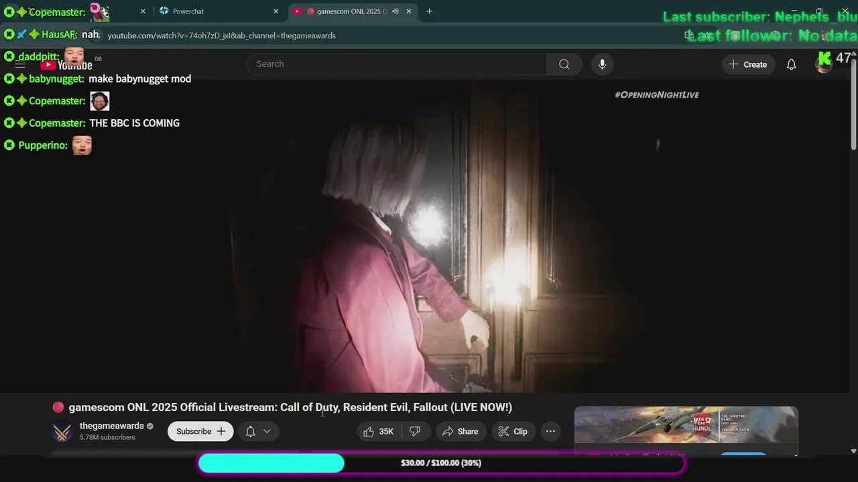Start voice search with the microphone
The width and height of the screenshot is (858, 482).
click(602, 64)
